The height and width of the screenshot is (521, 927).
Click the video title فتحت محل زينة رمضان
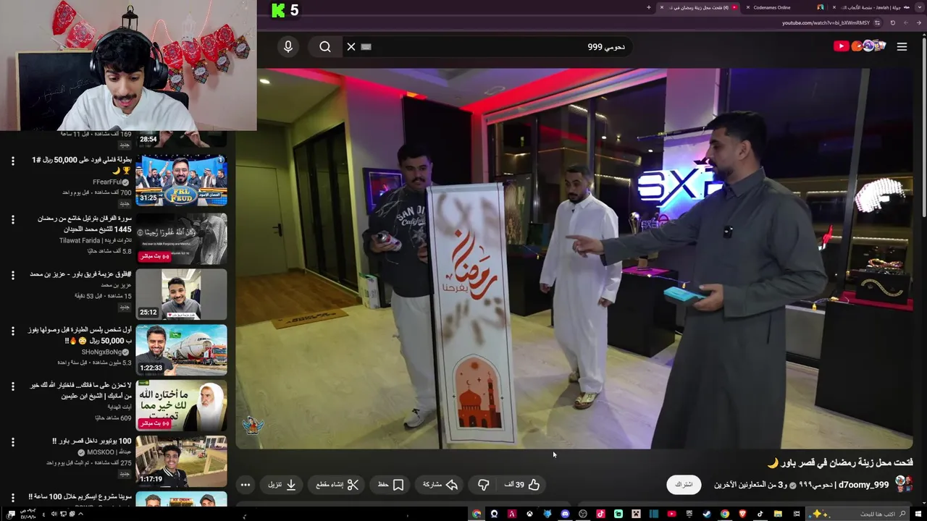(840, 462)
